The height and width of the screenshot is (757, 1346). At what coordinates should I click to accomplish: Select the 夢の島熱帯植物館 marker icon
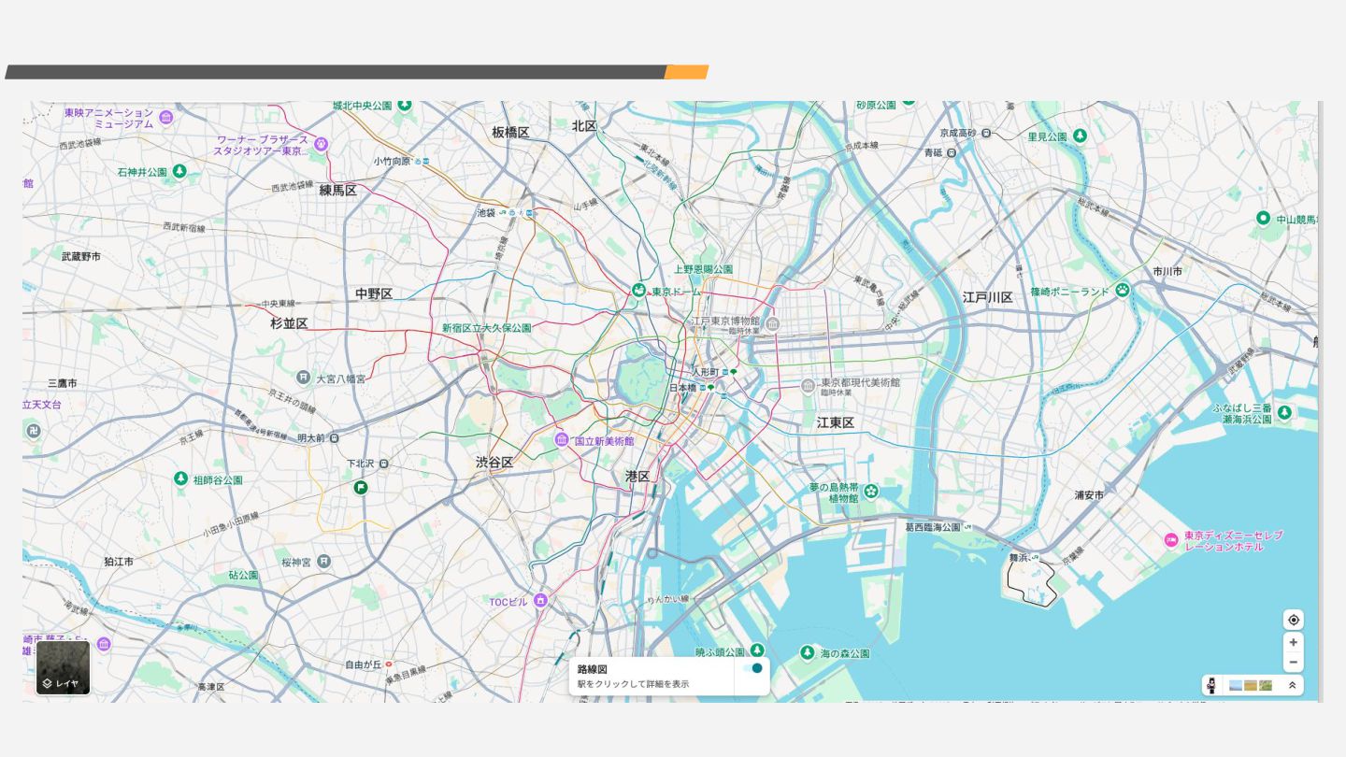point(871,491)
